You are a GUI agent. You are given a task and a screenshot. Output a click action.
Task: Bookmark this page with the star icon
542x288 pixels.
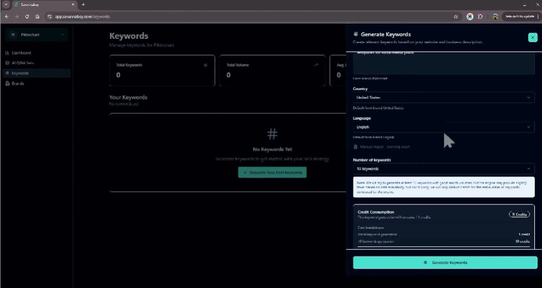click(456, 17)
